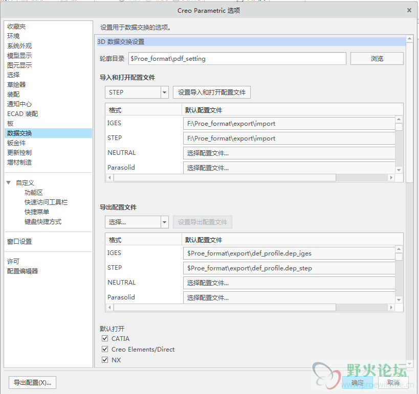Close the Creo Parametric 选项 dialog
The width and height of the screenshot is (419, 394).
tap(409, 10)
